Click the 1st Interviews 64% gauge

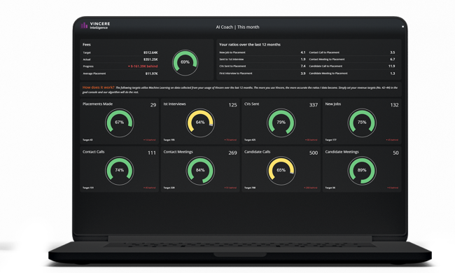click(200, 122)
